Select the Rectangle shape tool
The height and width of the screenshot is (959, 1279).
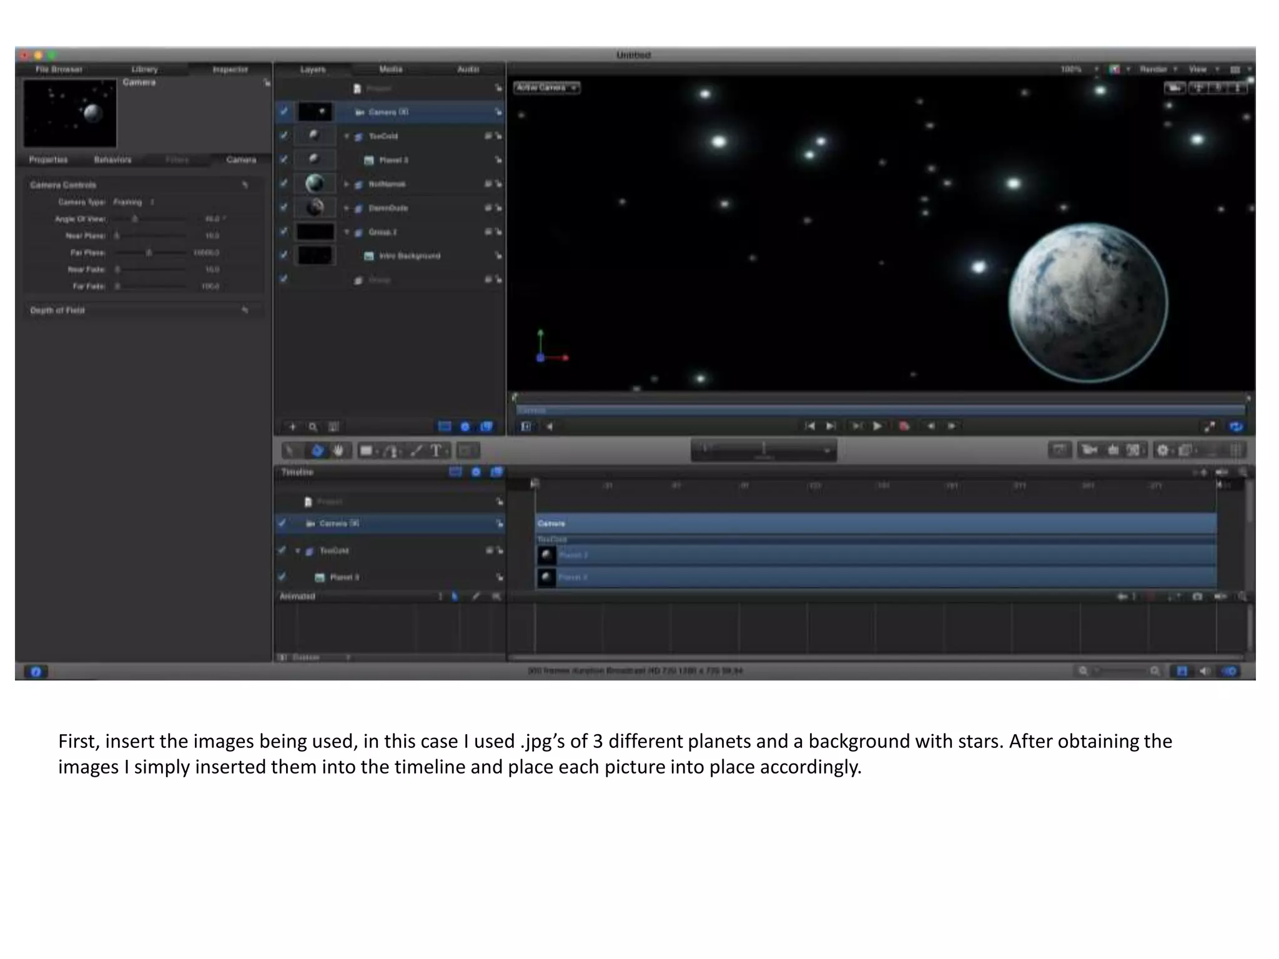(x=367, y=450)
